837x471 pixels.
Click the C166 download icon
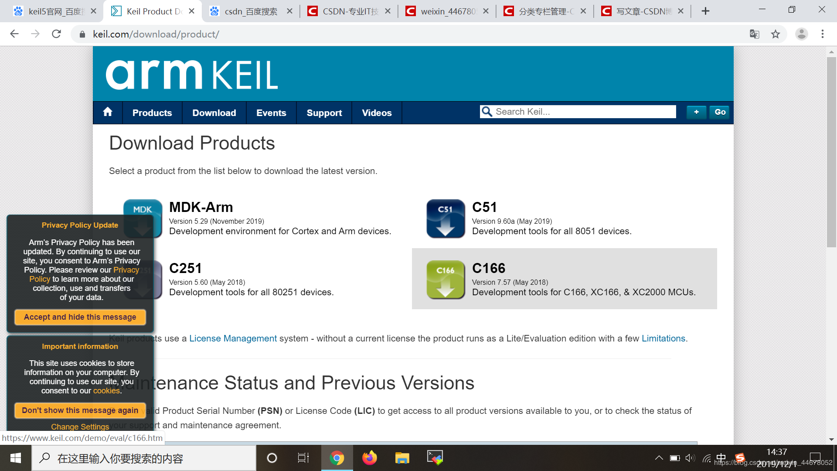446,280
